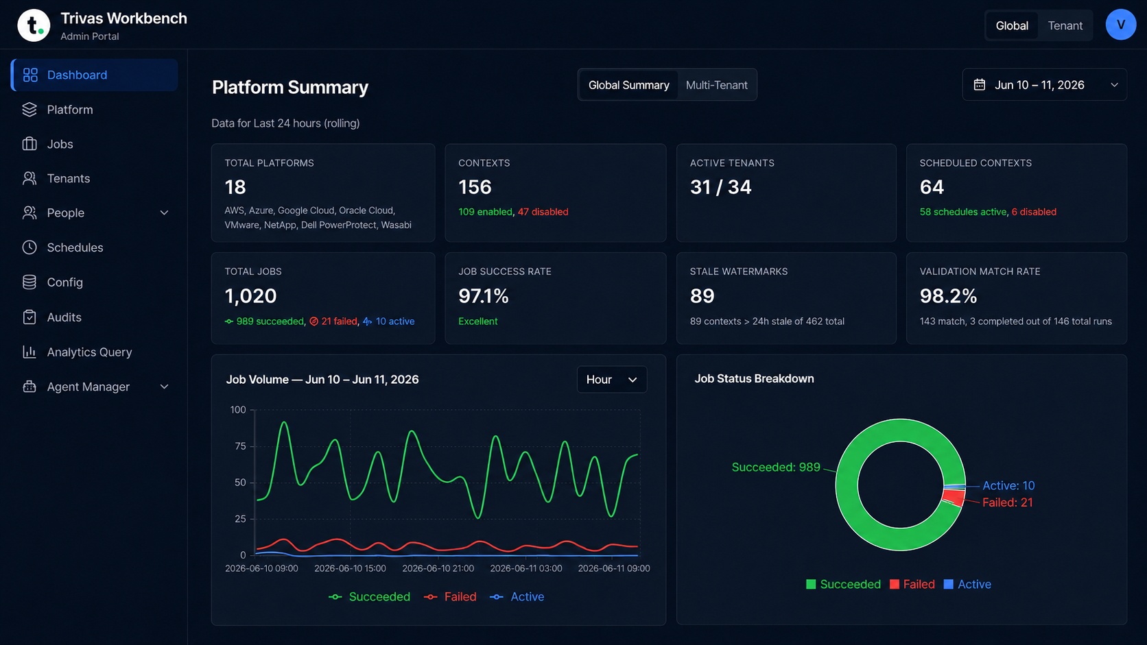
Task: Open the user avatar V menu
Action: coord(1120,25)
